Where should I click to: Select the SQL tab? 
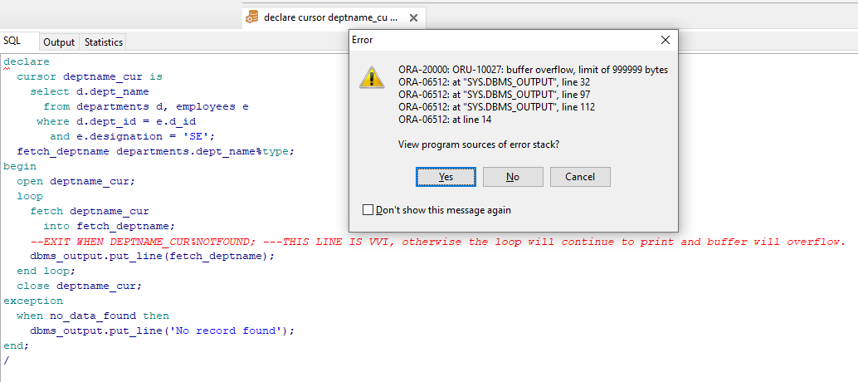pos(12,41)
